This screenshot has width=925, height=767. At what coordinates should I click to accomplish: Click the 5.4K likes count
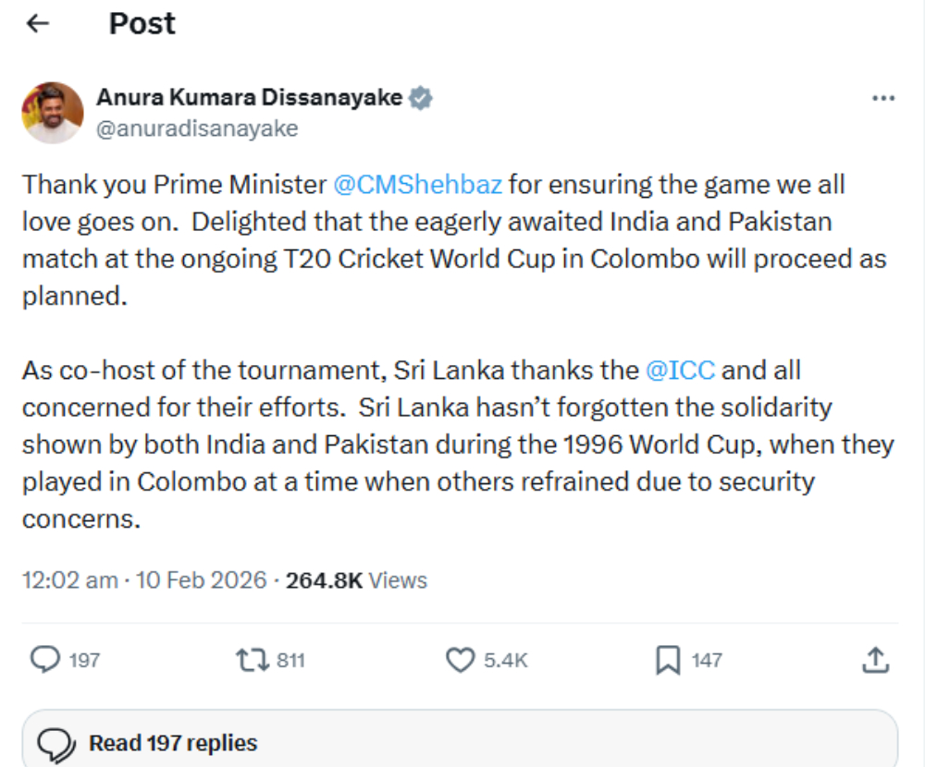(505, 661)
